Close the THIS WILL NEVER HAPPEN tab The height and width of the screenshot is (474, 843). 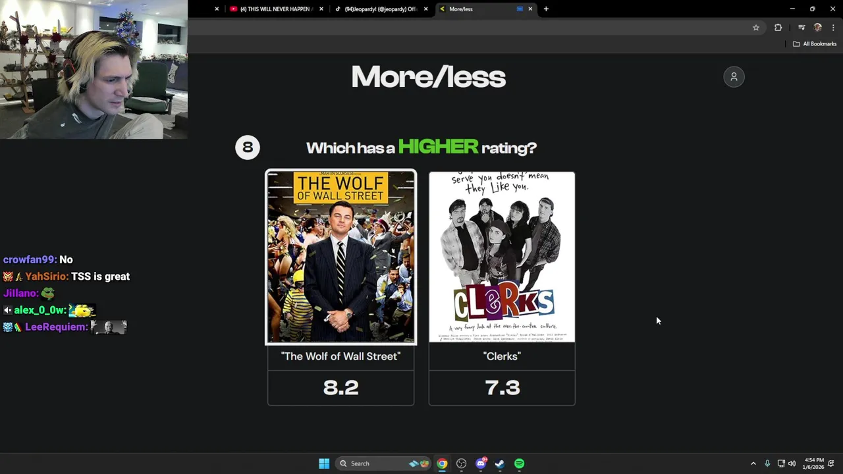click(x=321, y=9)
